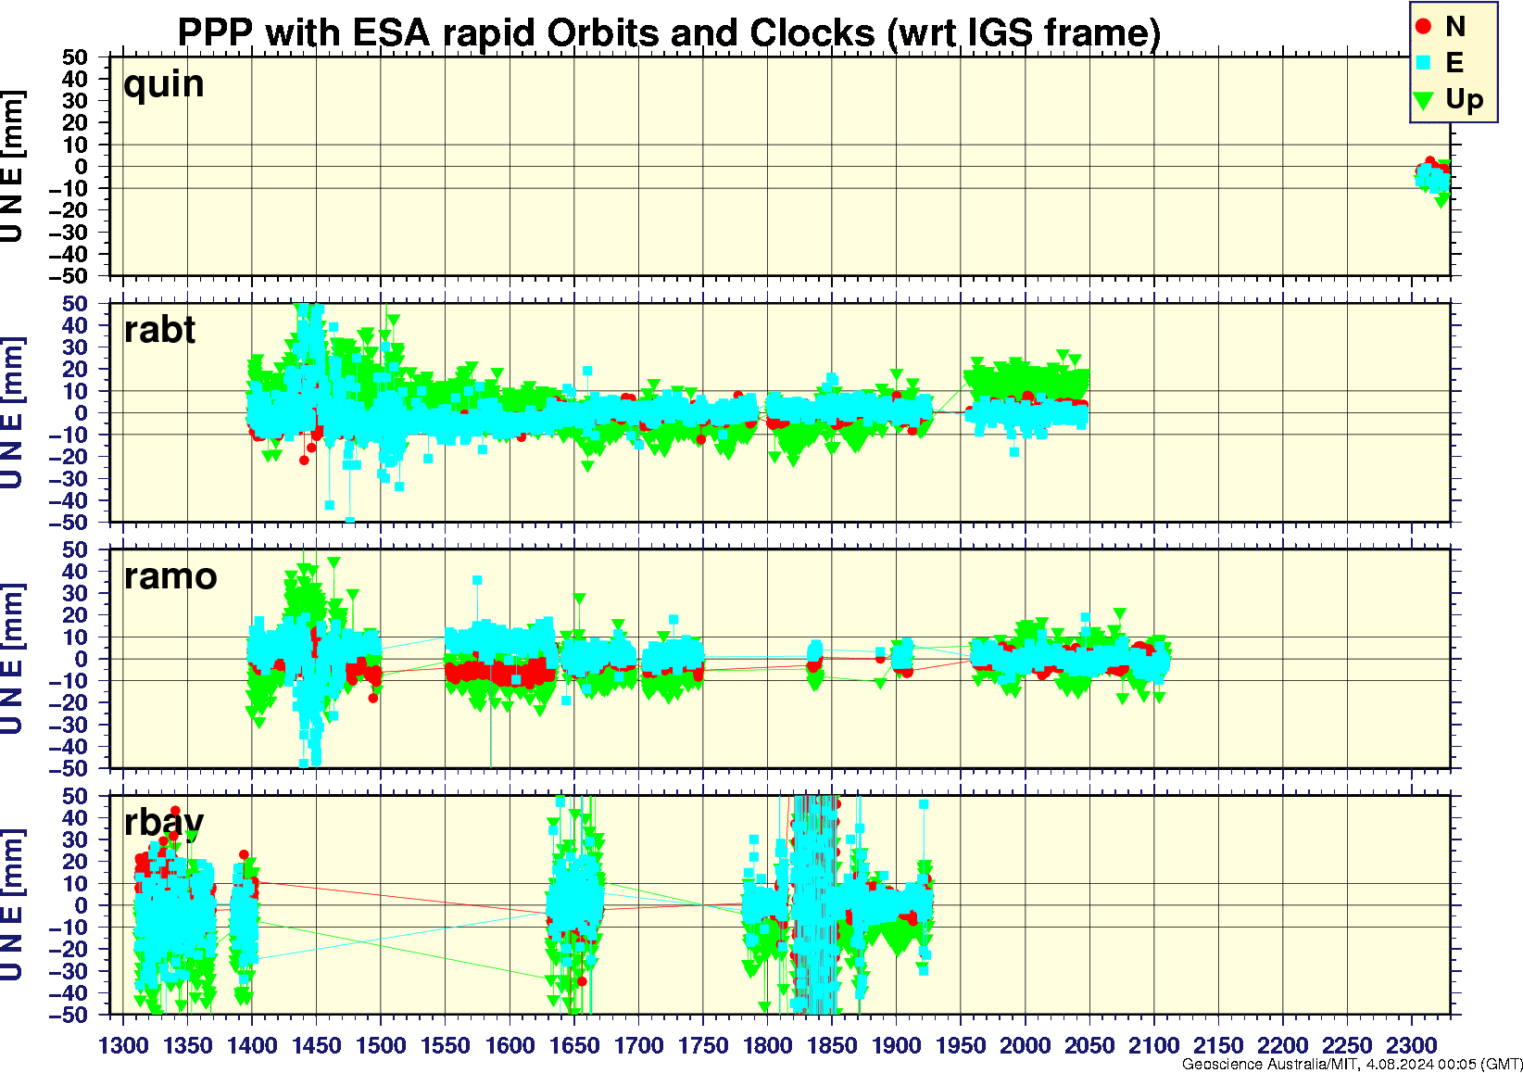Click the 1850 x-axis tick label
The image size is (1523, 1073).
[x=831, y=1045]
